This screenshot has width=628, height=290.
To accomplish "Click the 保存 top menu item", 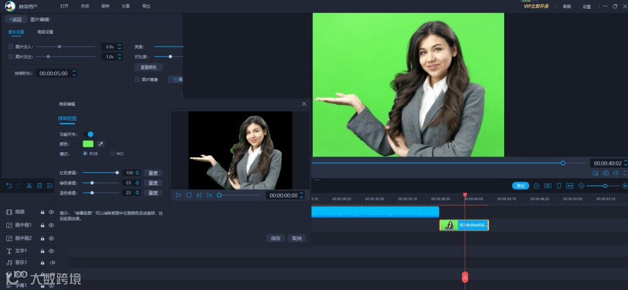I will click(105, 6).
